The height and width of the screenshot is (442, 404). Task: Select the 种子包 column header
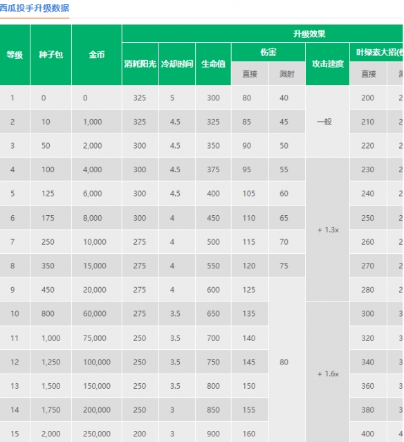50,55
